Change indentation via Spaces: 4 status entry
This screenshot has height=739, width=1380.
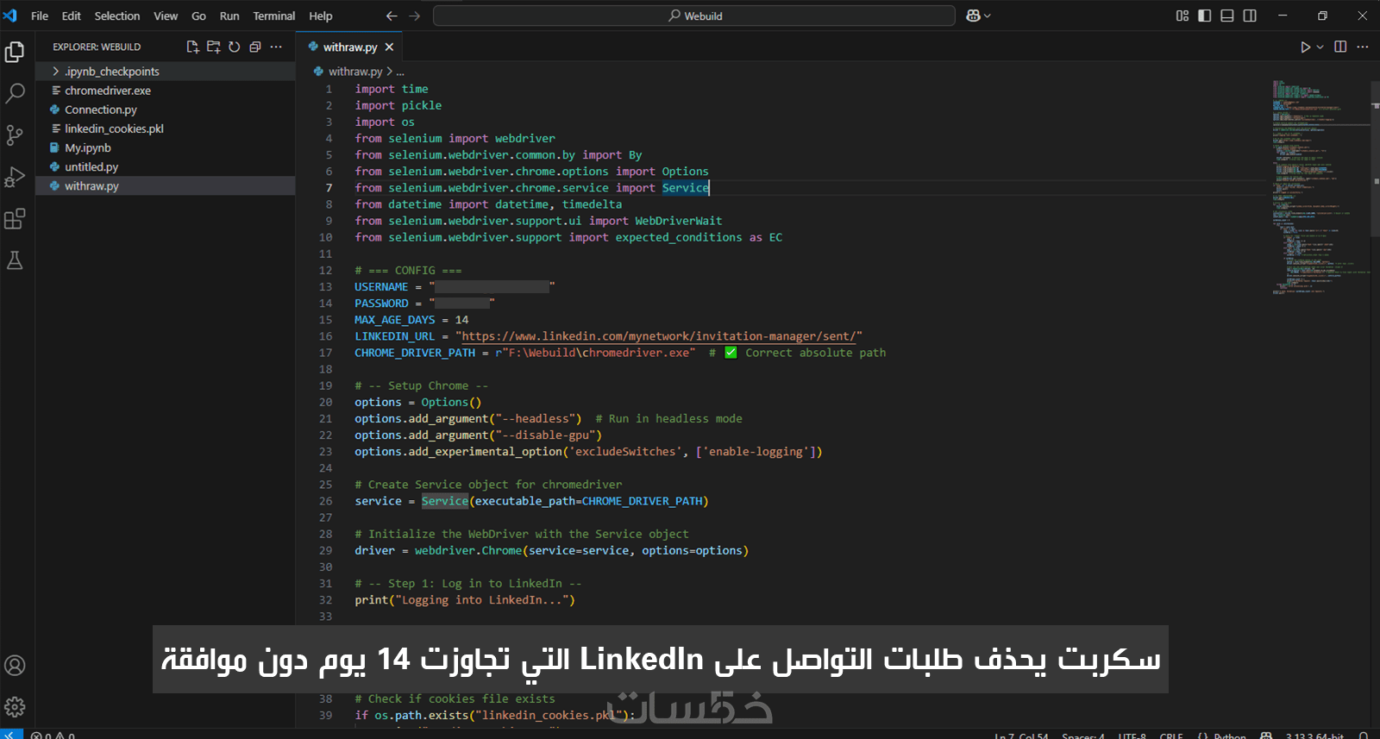[1083, 736]
